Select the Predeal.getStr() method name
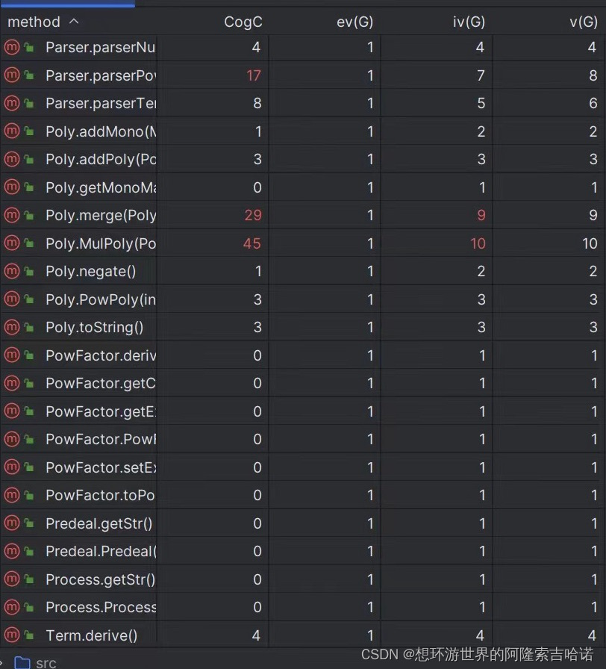This screenshot has height=669, width=606. click(x=99, y=523)
